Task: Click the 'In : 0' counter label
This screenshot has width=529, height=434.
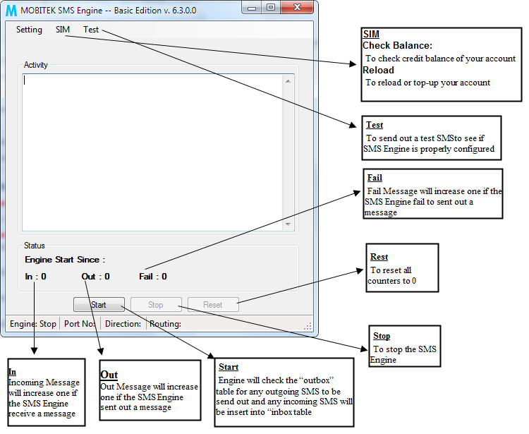Action: tap(36, 277)
